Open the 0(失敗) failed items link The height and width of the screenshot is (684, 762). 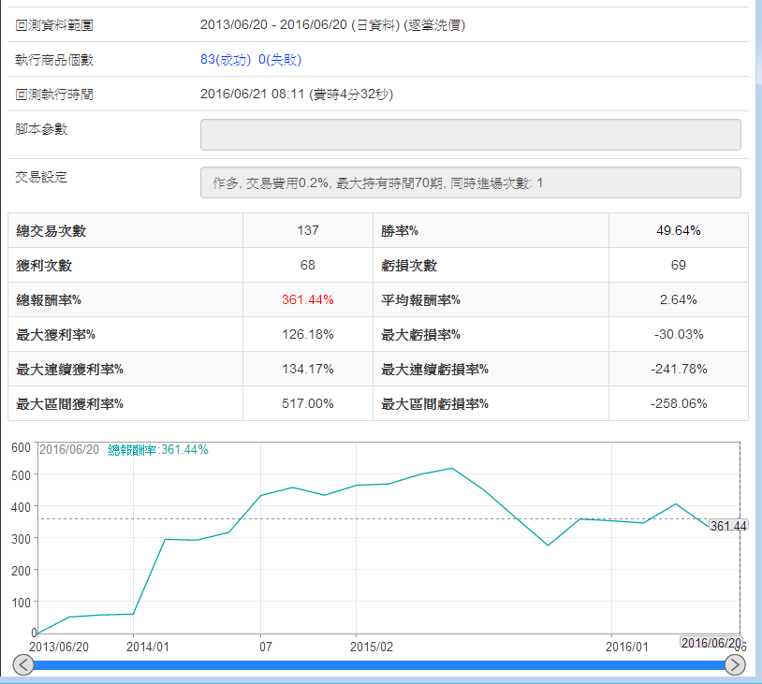coord(280,60)
